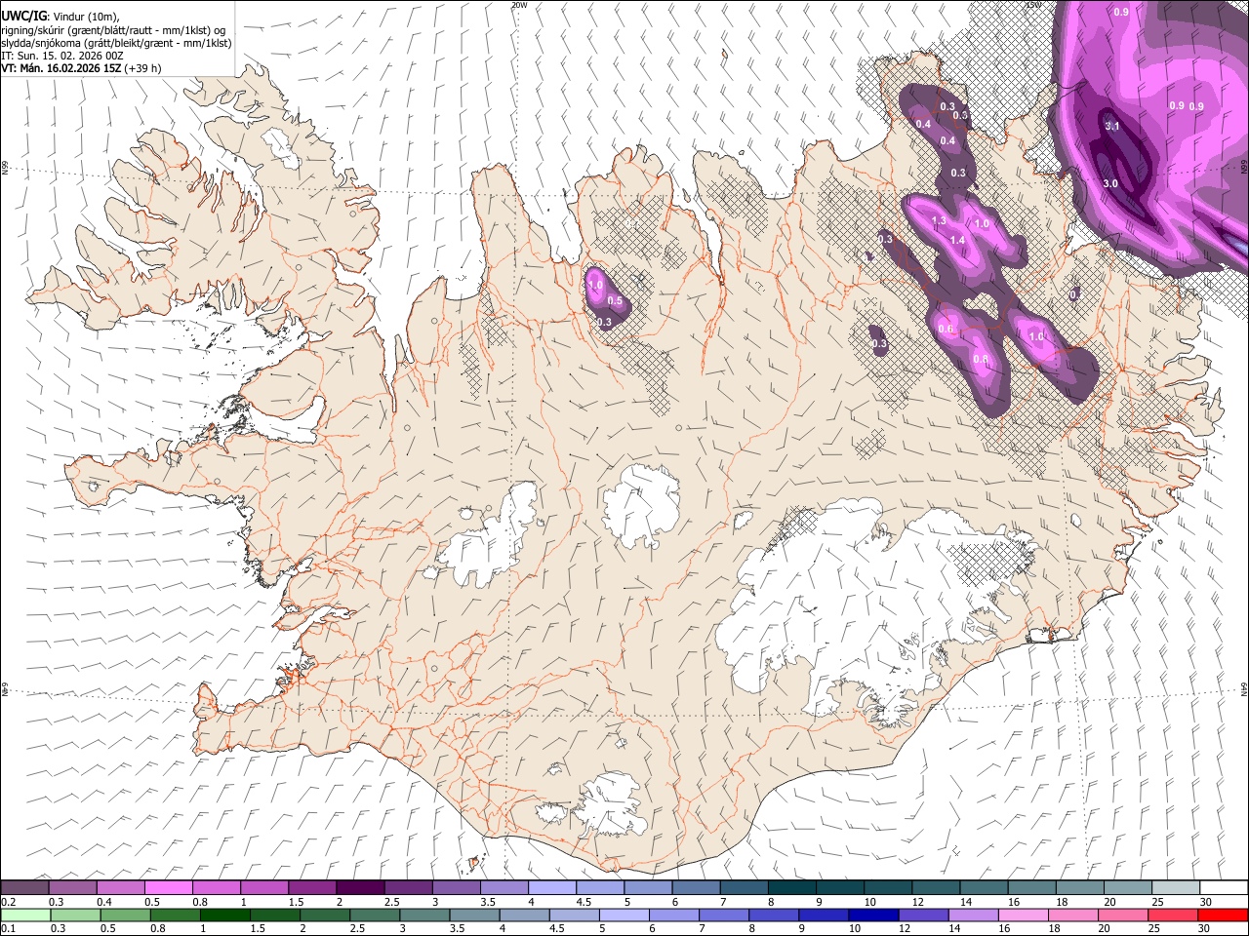This screenshot has height=936, width=1249.
Task: Click the grey-teal 3–3.5 rain scale swatch
Action: click(x=425, y=915)
